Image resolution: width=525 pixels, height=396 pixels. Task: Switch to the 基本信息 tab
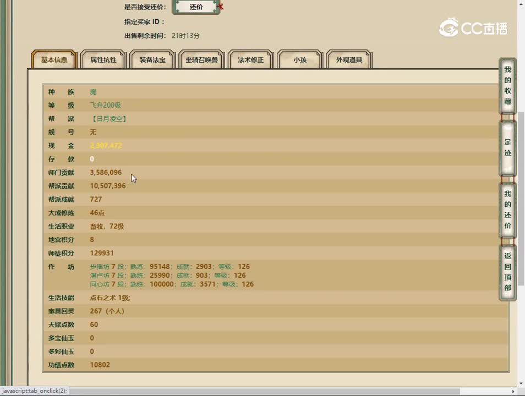click(54, 59)
